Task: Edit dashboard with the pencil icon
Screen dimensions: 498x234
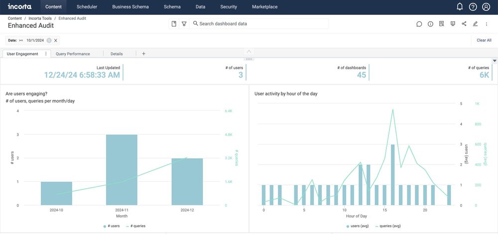Action: pos(475,24)
